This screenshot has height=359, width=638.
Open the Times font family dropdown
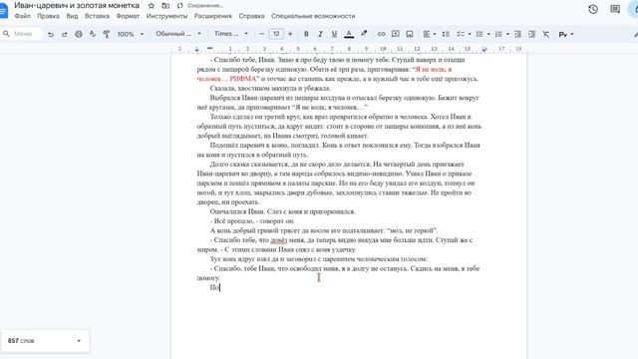click(x=231, y=34)
